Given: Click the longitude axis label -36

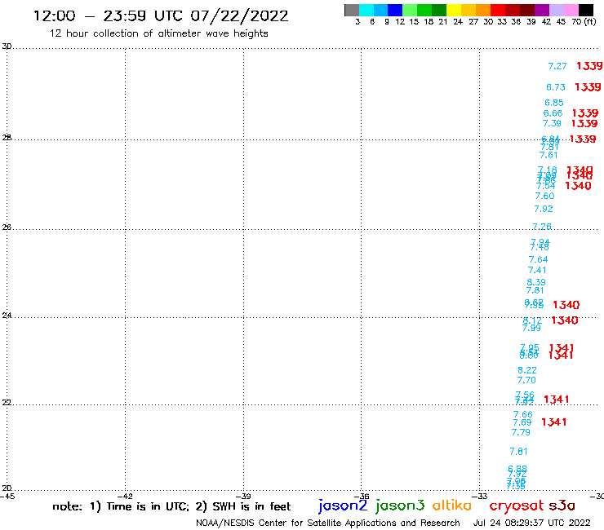Looking at the screenshot, I should pos(362,497).
